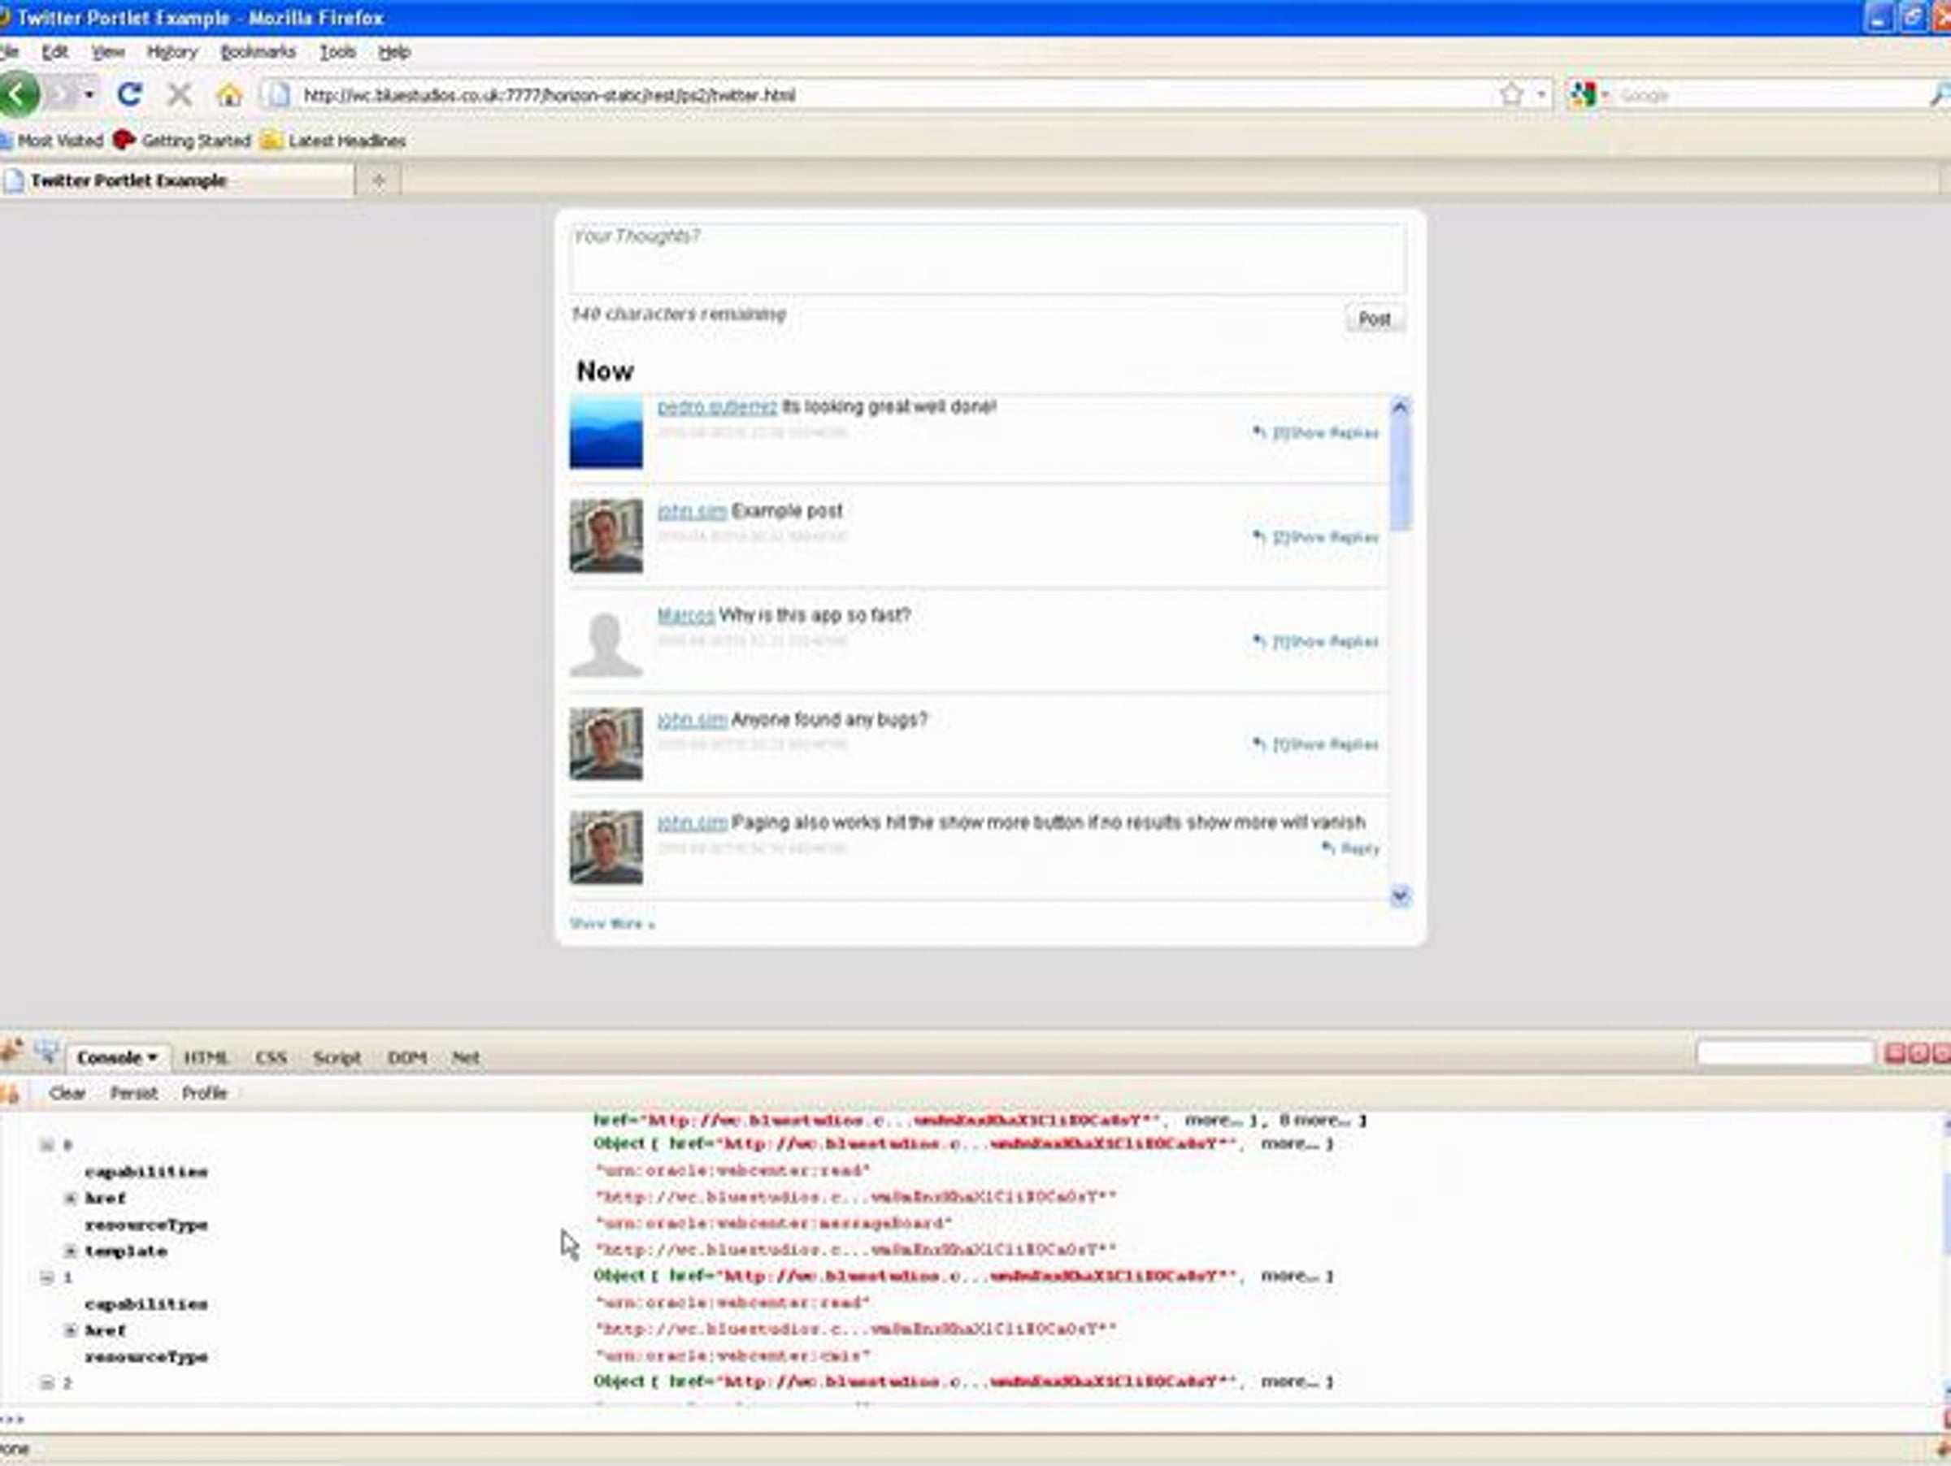
Task: Open the Google search engine chooser dropdown
Action: pyautogui.click(x=1606, y=94)
